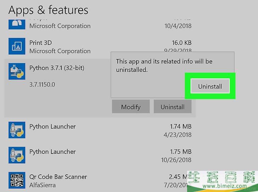258x192 pixels.
Task: Click version number 3.7.1150.0
Action: pos(42,85)
